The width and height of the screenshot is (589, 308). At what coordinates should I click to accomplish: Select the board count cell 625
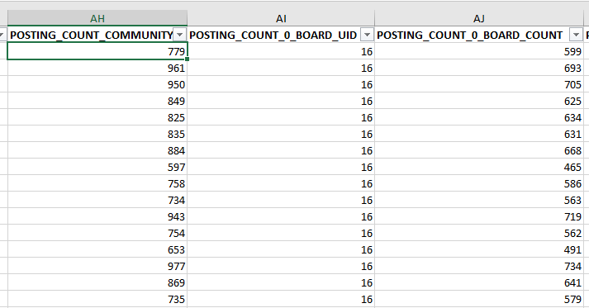click(479, 101)
